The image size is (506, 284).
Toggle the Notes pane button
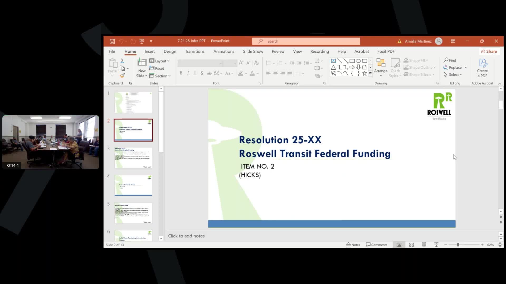pos(353,245)
